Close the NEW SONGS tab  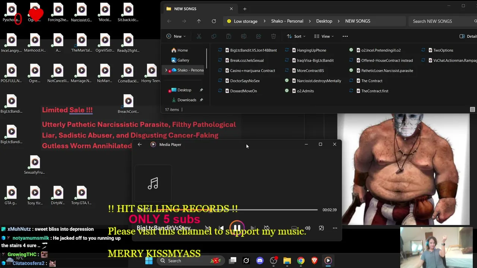pyautogui.click(x=231, y=9)
